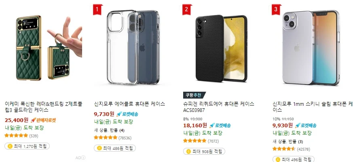Click the 로켓배송 badge next to 9,730원
Screen dimensions: 355x162
(x=127, y=114)
